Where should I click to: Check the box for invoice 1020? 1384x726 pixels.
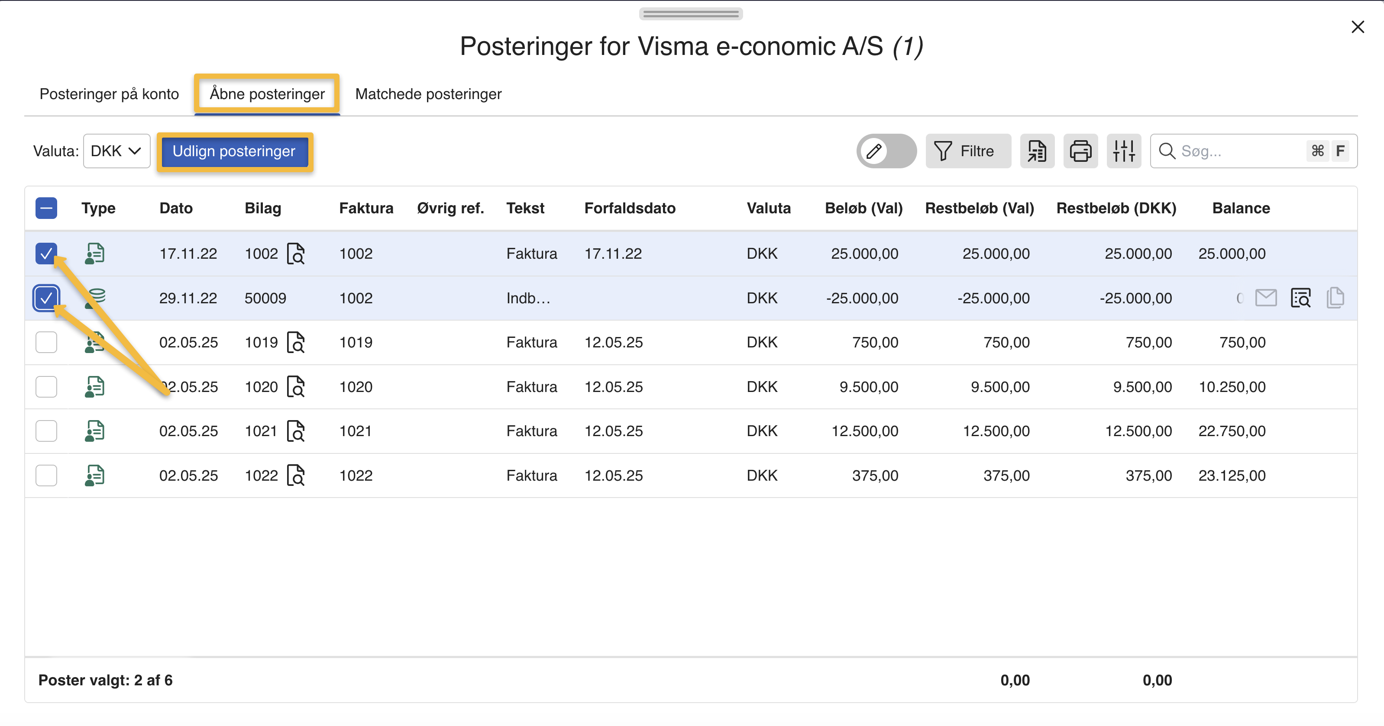tap(46, 387)
